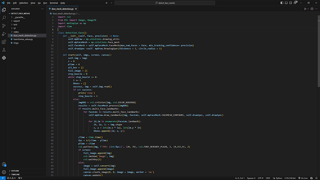The width and height of the screenshot is (320, 180).
Task: Click line number 28 in gutter
Action: (x=52, y=102)
